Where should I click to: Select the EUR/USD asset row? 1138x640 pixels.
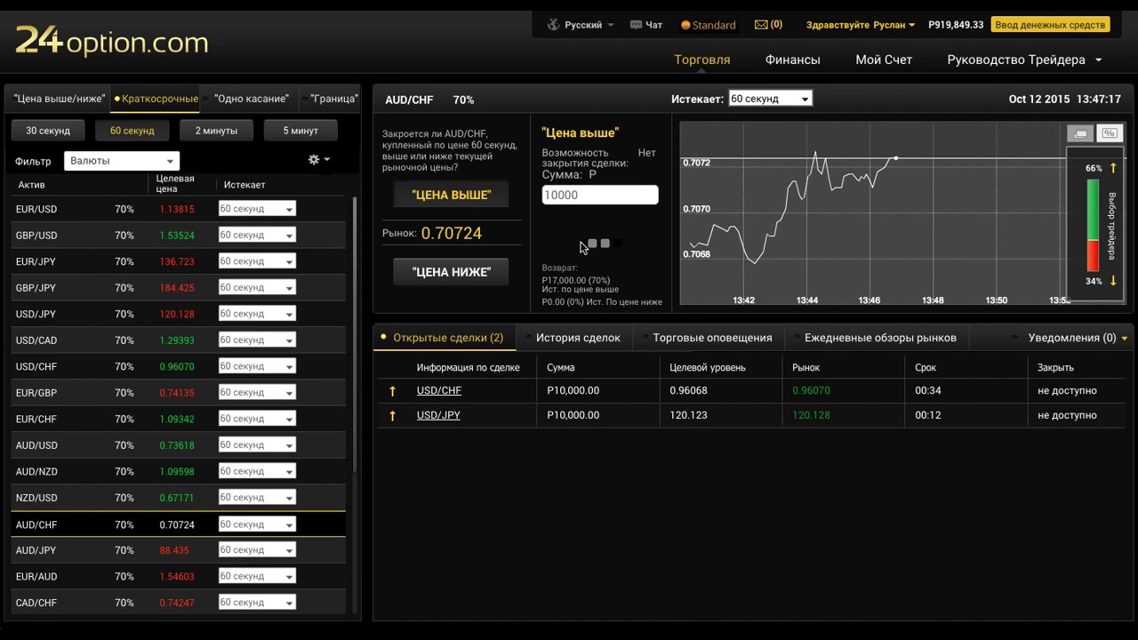coord(178,209)
